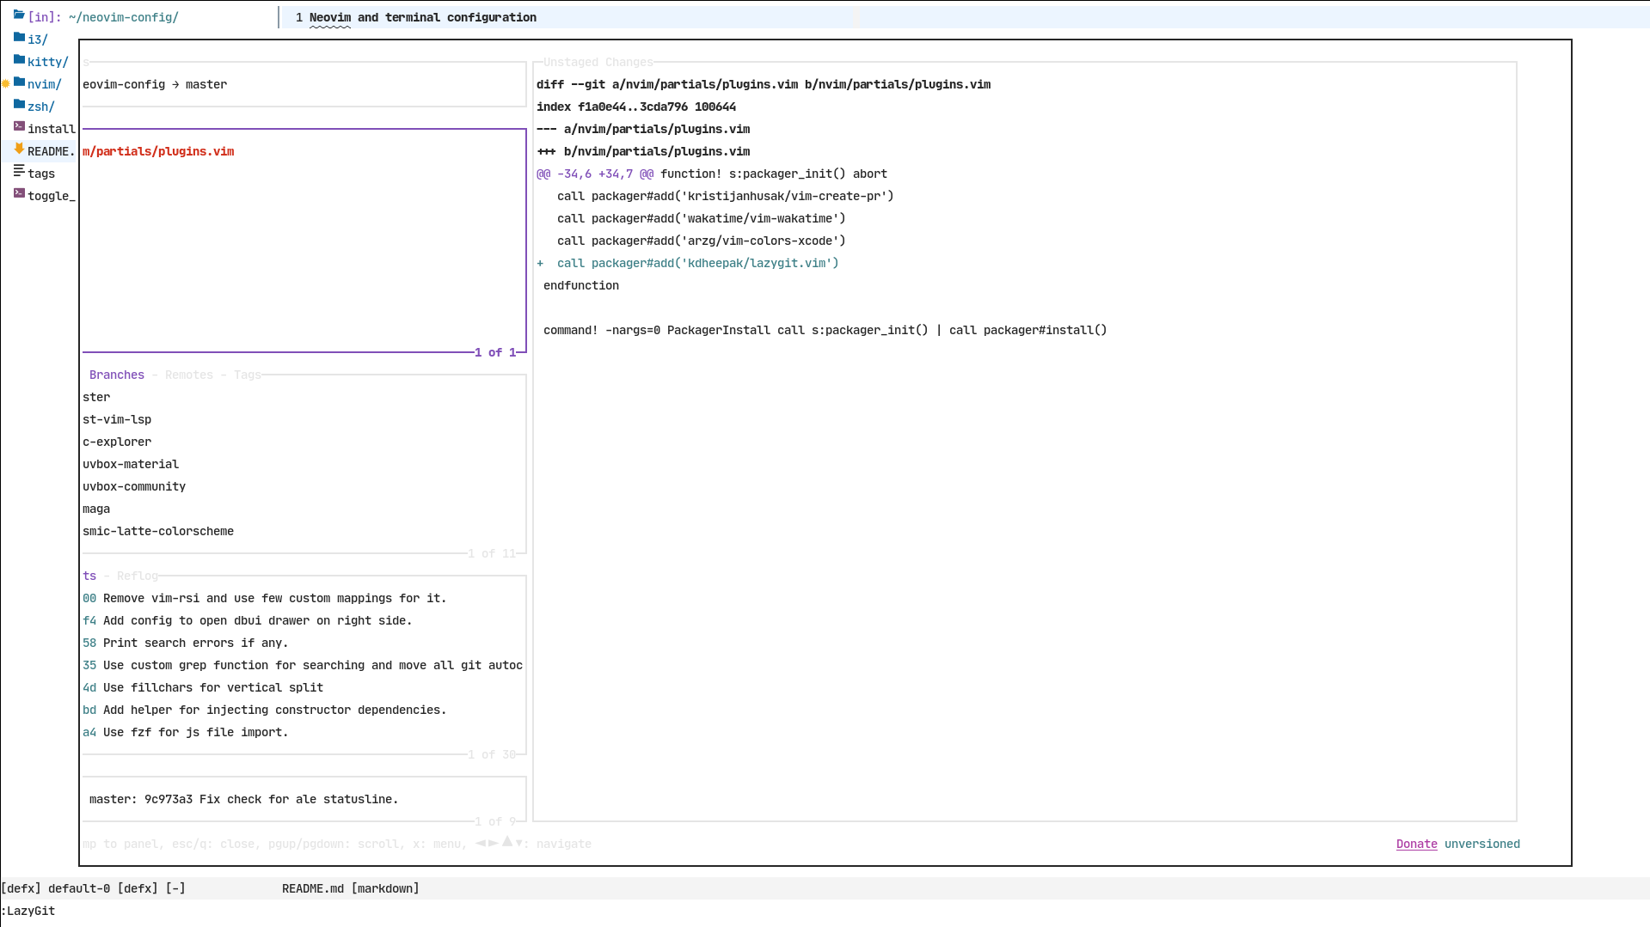Screen dimensions: 1650x927
Task: Switch to the Branches tab
Action: click(117, 375)
